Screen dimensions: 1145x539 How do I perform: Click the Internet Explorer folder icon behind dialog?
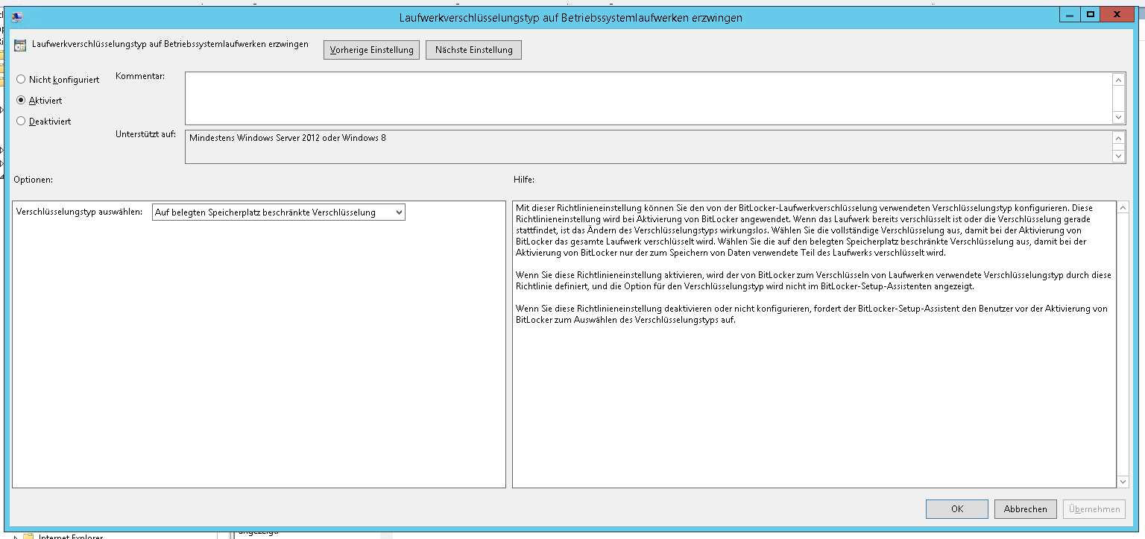click(29, 536)
